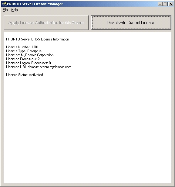Click the Licensed Processors: 2 line

tap(23, 59)
